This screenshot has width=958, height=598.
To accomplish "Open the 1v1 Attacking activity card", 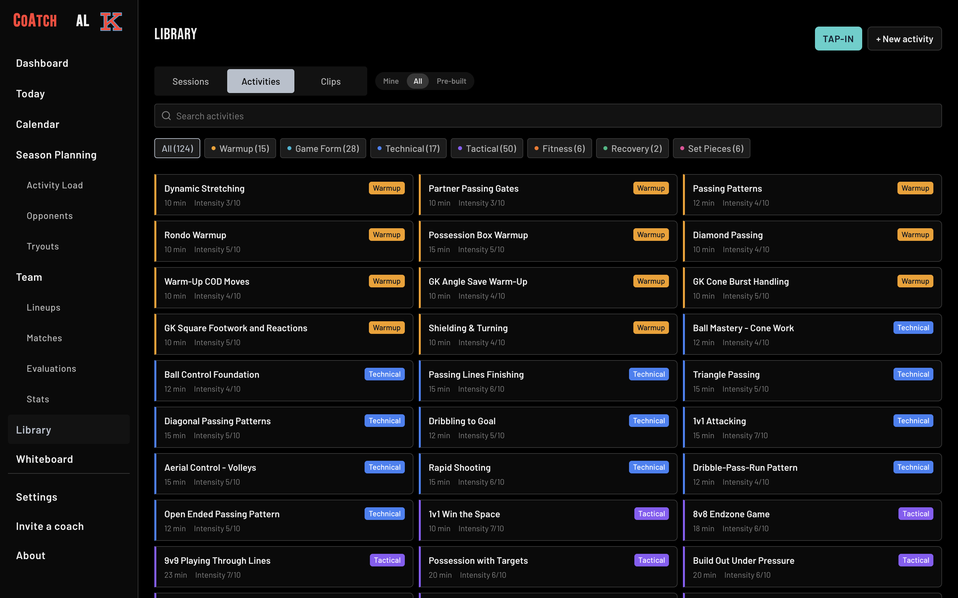I will click(x=812, y=427).
